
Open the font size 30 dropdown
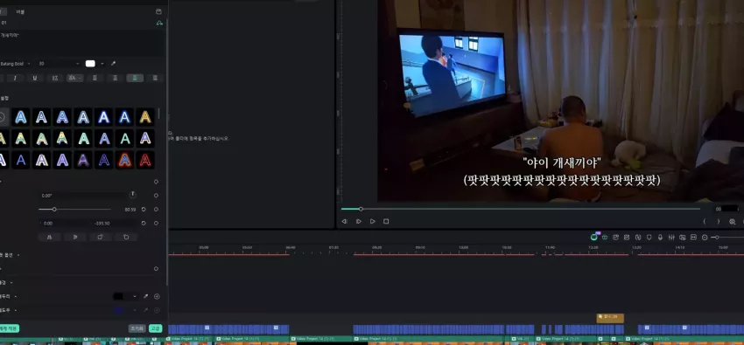[x=59, y=64]
